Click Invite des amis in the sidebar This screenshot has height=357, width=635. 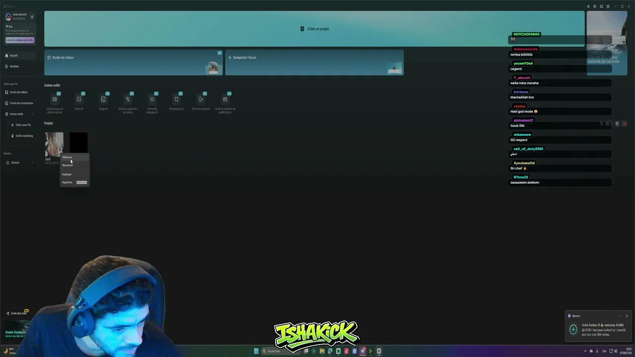pyautogui.click(x=18, y=313)
